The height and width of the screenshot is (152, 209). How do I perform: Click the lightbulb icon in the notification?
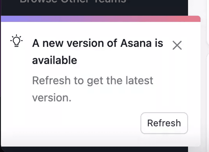tap(16, 41)
